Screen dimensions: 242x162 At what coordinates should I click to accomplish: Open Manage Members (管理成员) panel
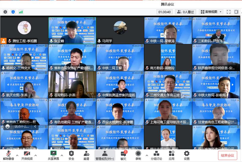pos(104,155)
